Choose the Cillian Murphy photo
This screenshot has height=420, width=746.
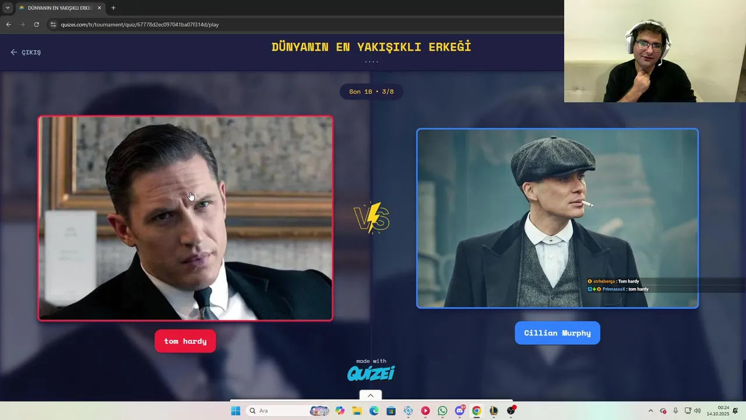click(557, 218)
